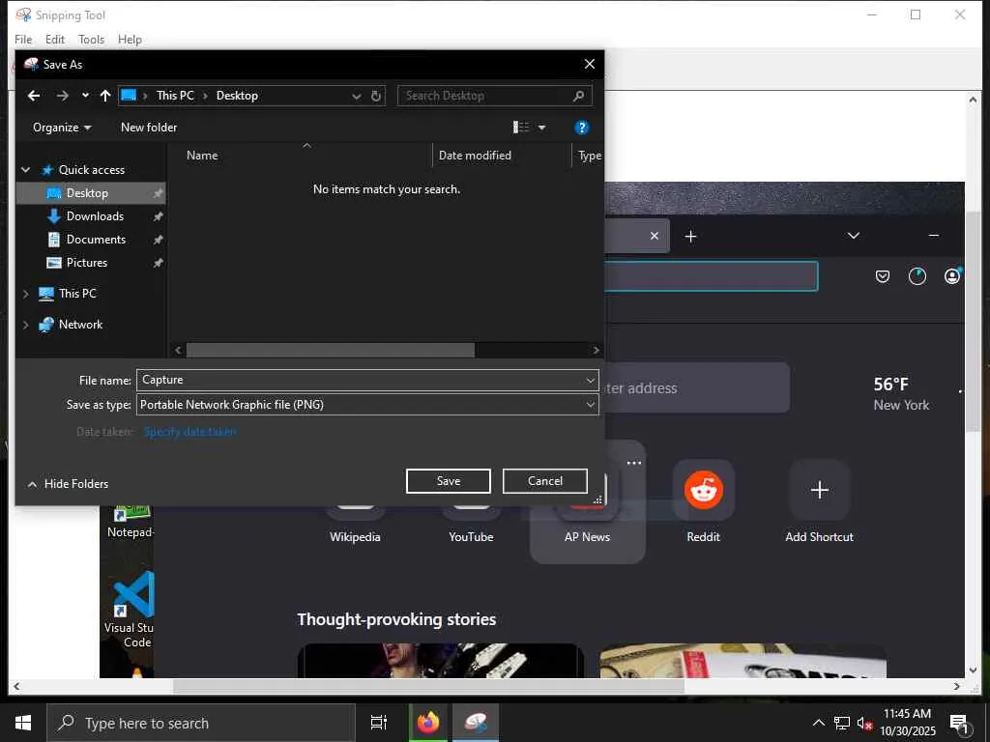Open recent locations dropdown arrow
This screenshot has width=990, height=742.
(85, 96)
